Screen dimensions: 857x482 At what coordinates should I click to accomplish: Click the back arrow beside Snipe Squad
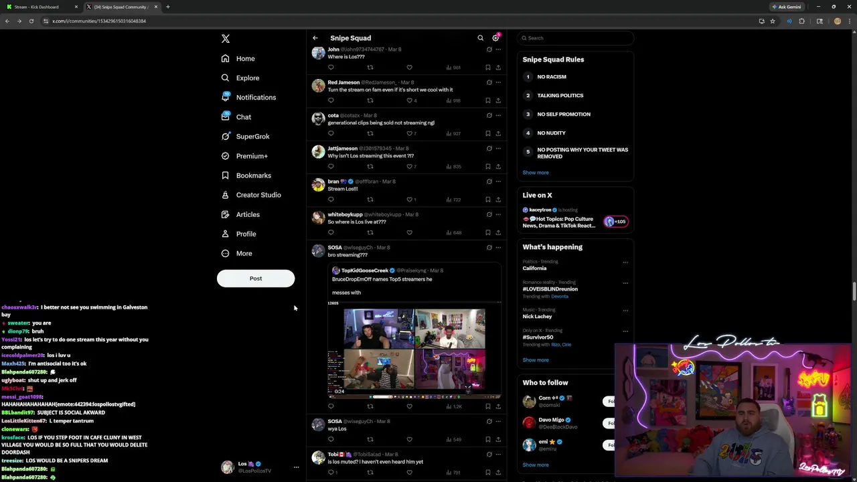pos(315,38)
